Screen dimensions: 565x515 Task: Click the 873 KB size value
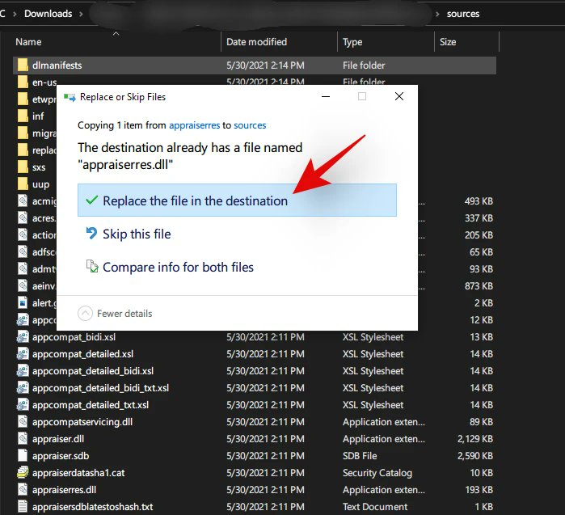tap(479, 285)
